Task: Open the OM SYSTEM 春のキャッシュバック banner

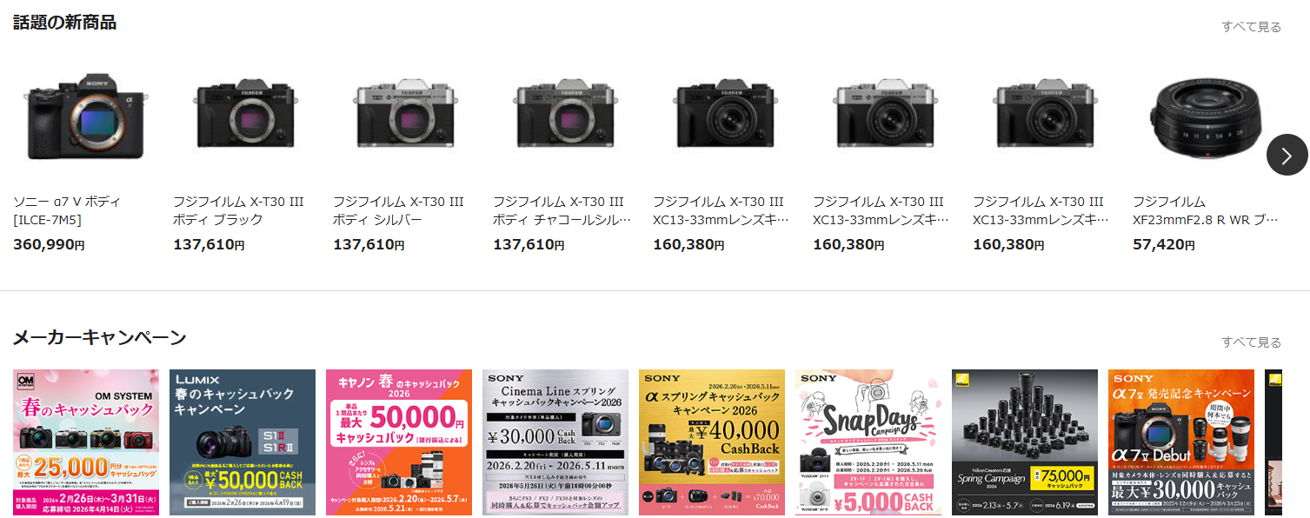Action: point(86,442)
